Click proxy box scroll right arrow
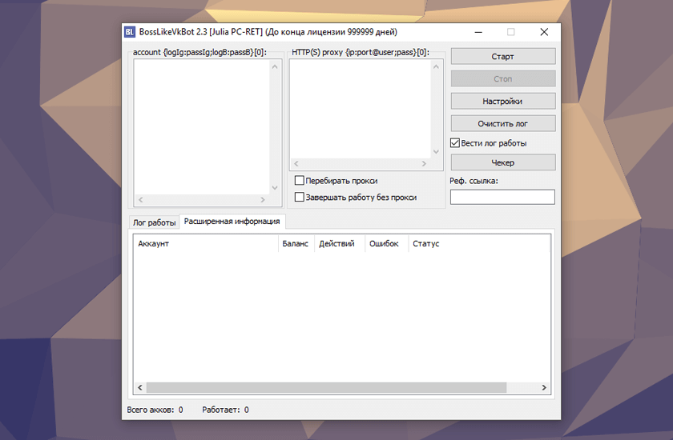The image size is (673, 440). [424, 164]
